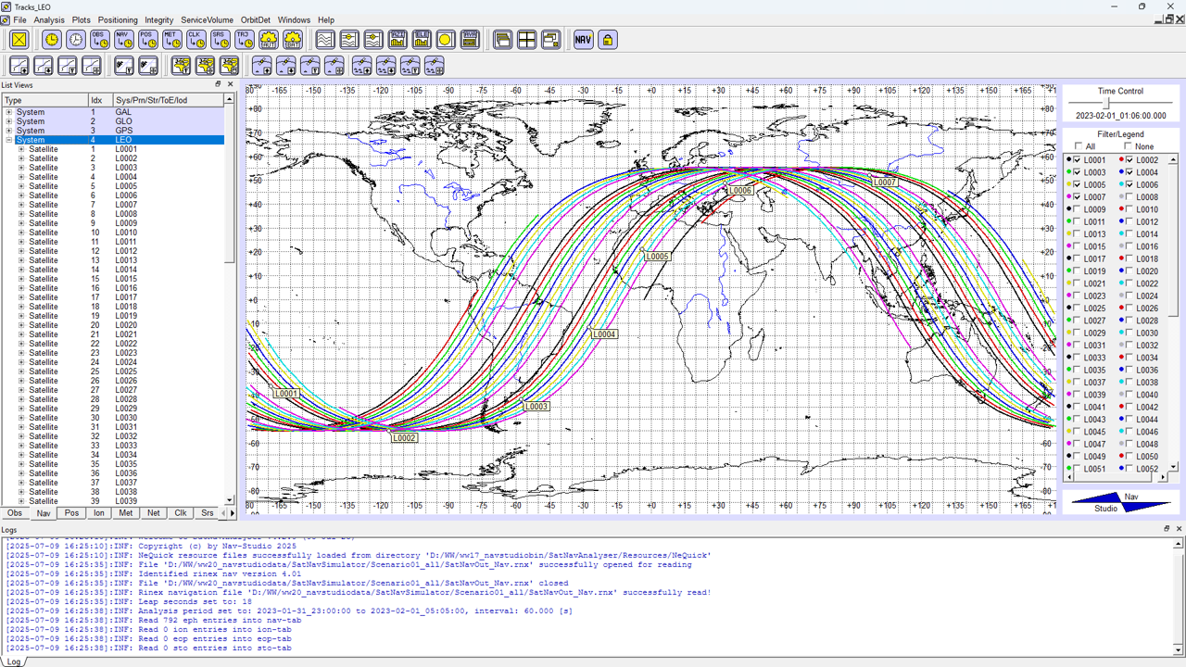Click the MET clock toolbar icon

171,40
